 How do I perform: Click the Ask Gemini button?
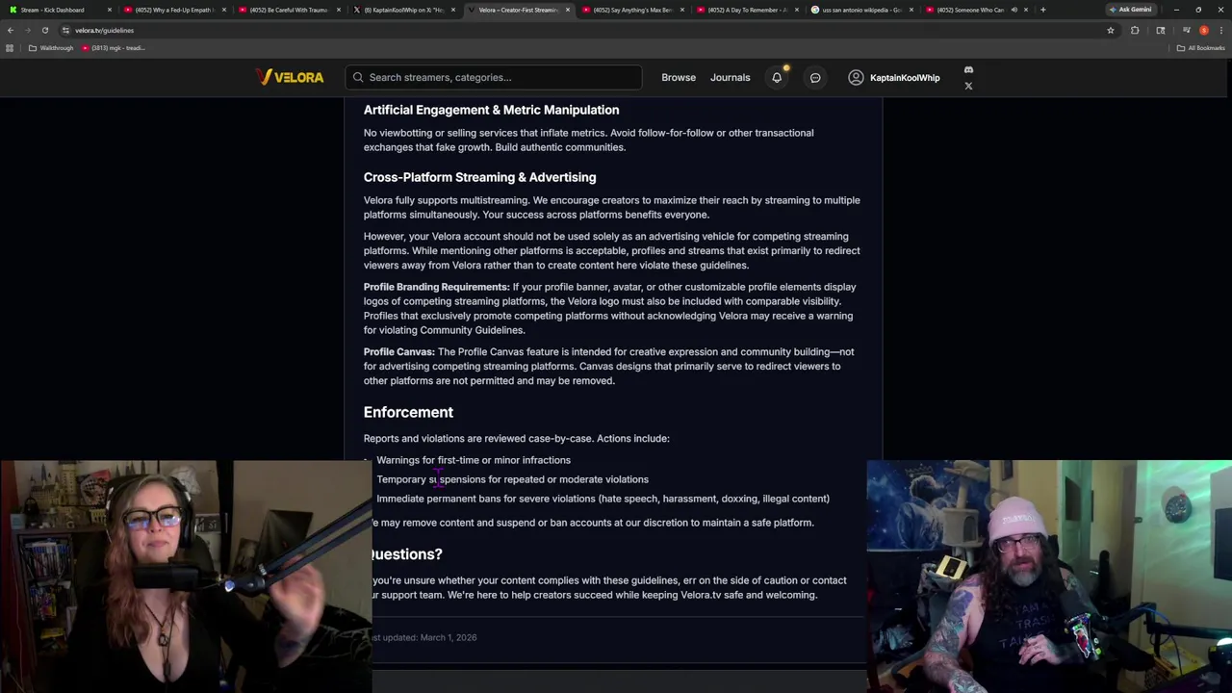pos(1130,10)
